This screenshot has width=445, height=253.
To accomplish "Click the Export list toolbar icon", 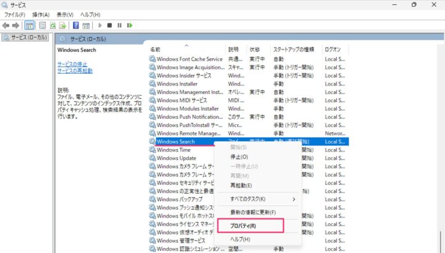I will coord(62,25).
